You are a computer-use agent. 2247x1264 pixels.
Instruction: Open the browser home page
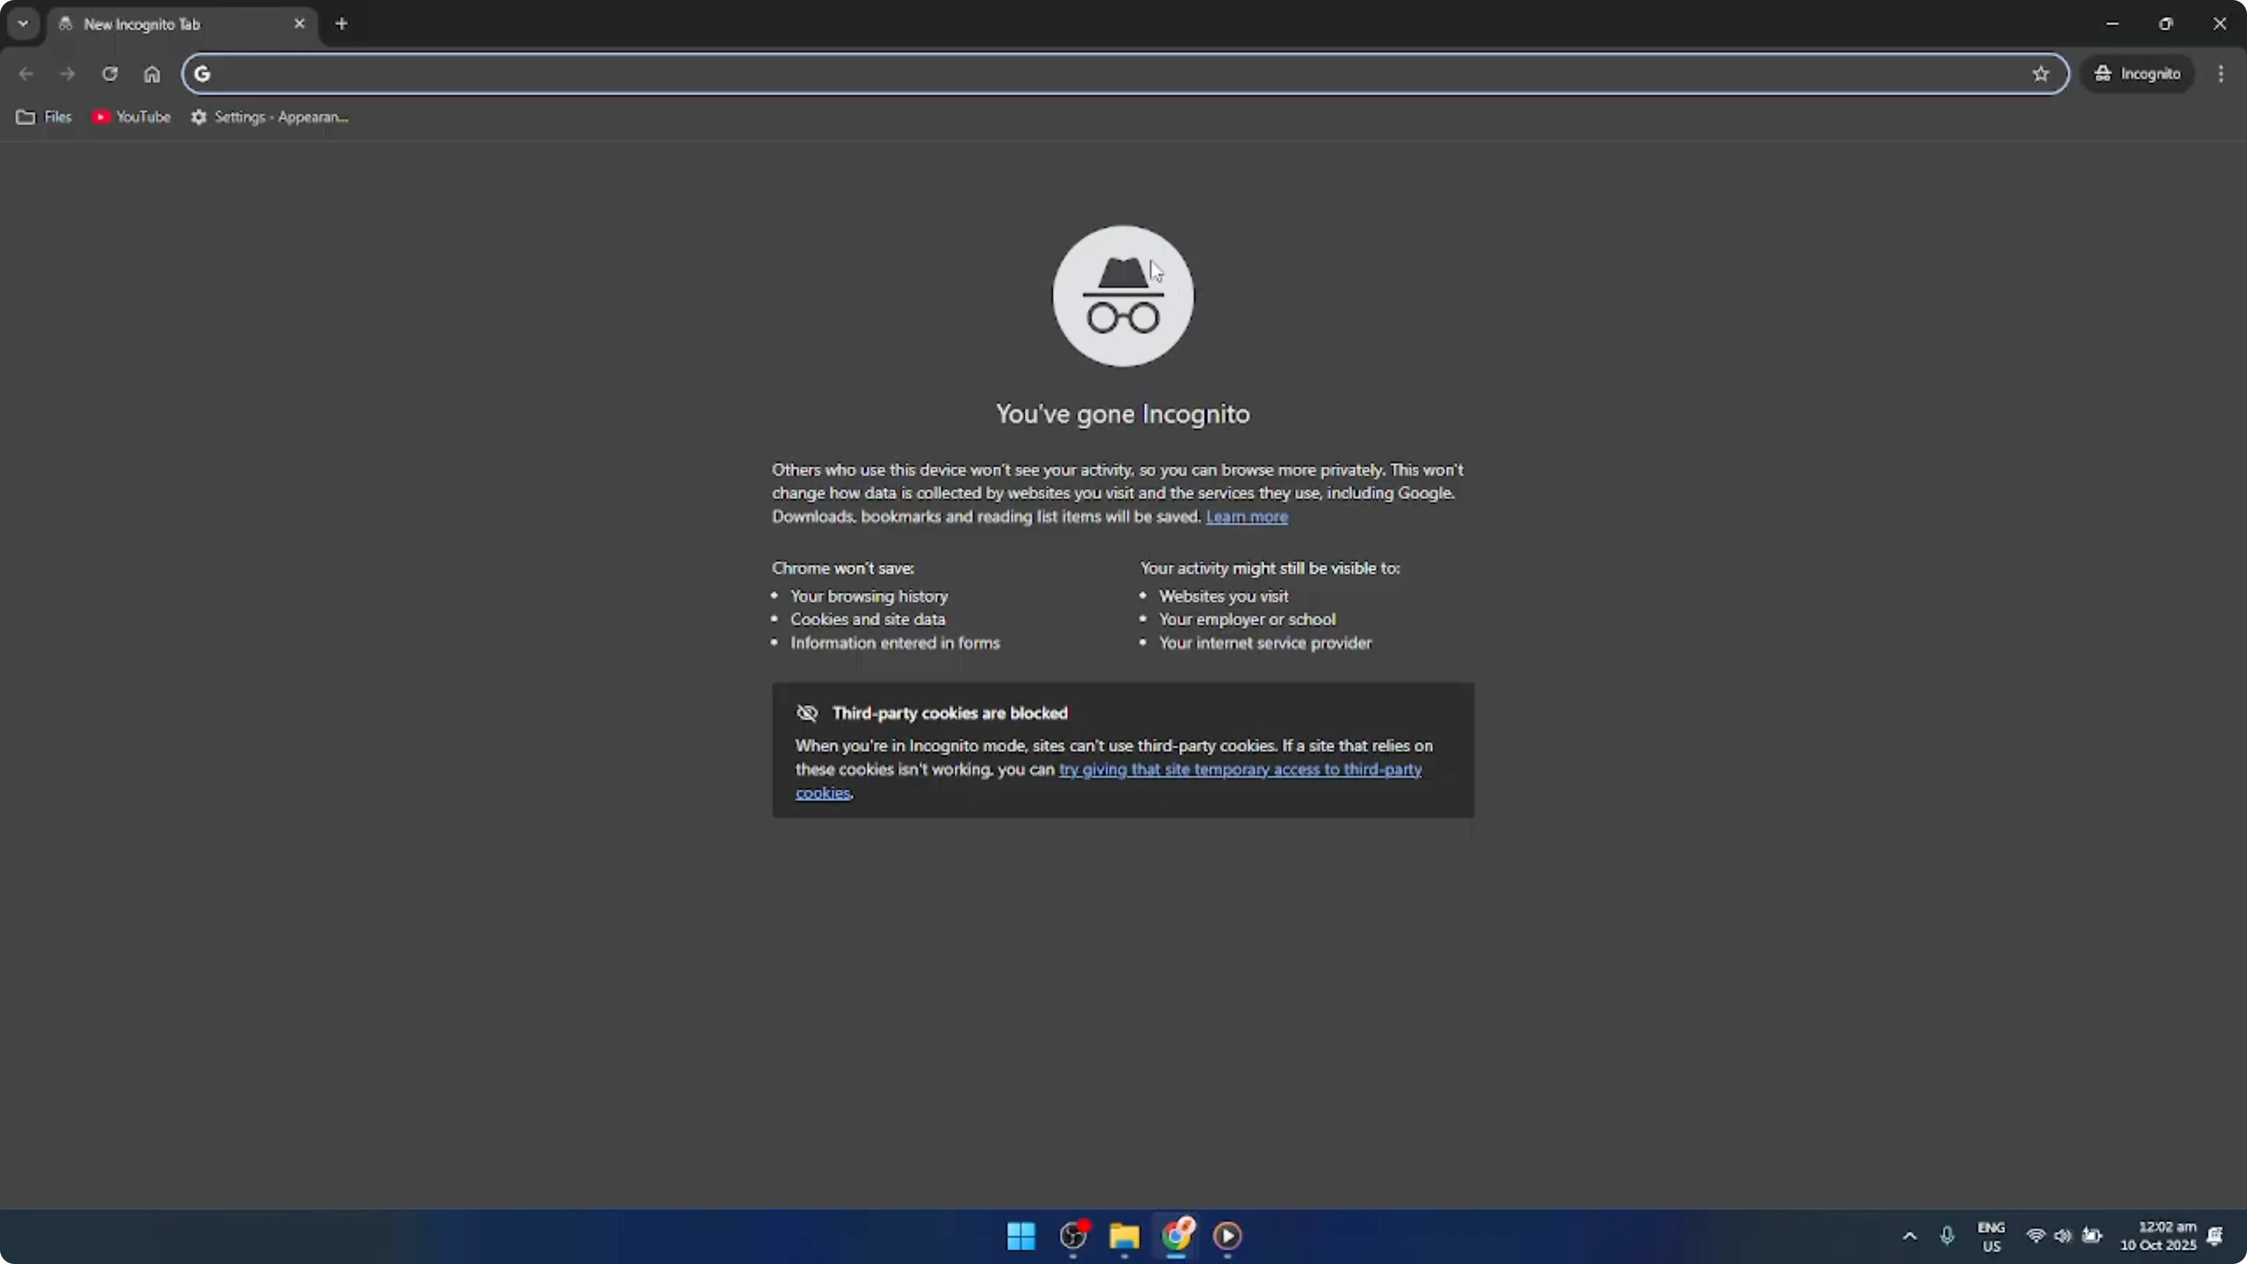point(152,73)
